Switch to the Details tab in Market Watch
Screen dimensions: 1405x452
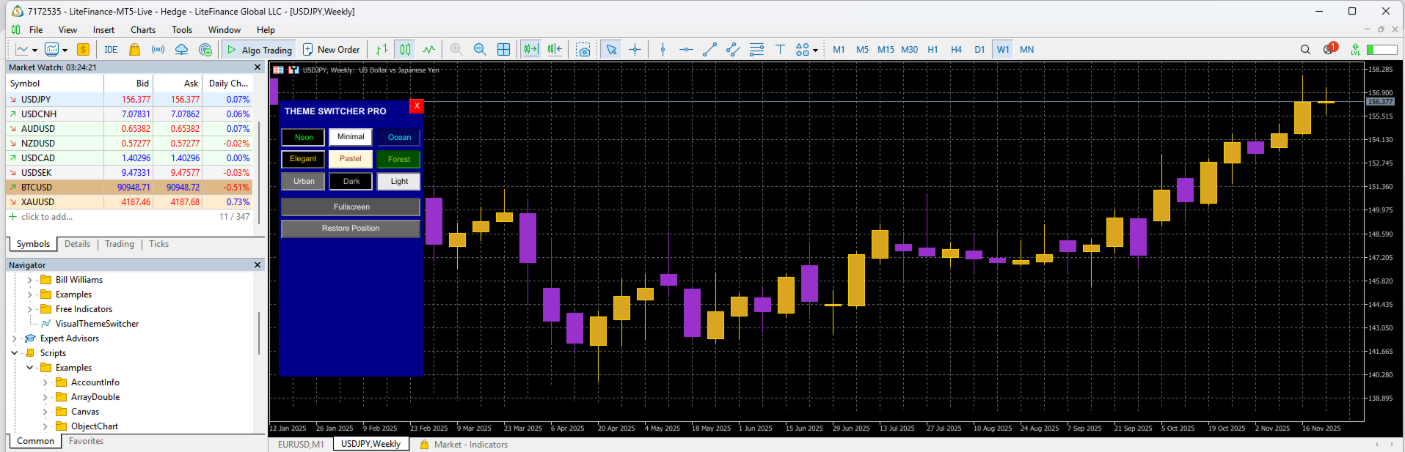pyautogui.click(x=77, y=244)
